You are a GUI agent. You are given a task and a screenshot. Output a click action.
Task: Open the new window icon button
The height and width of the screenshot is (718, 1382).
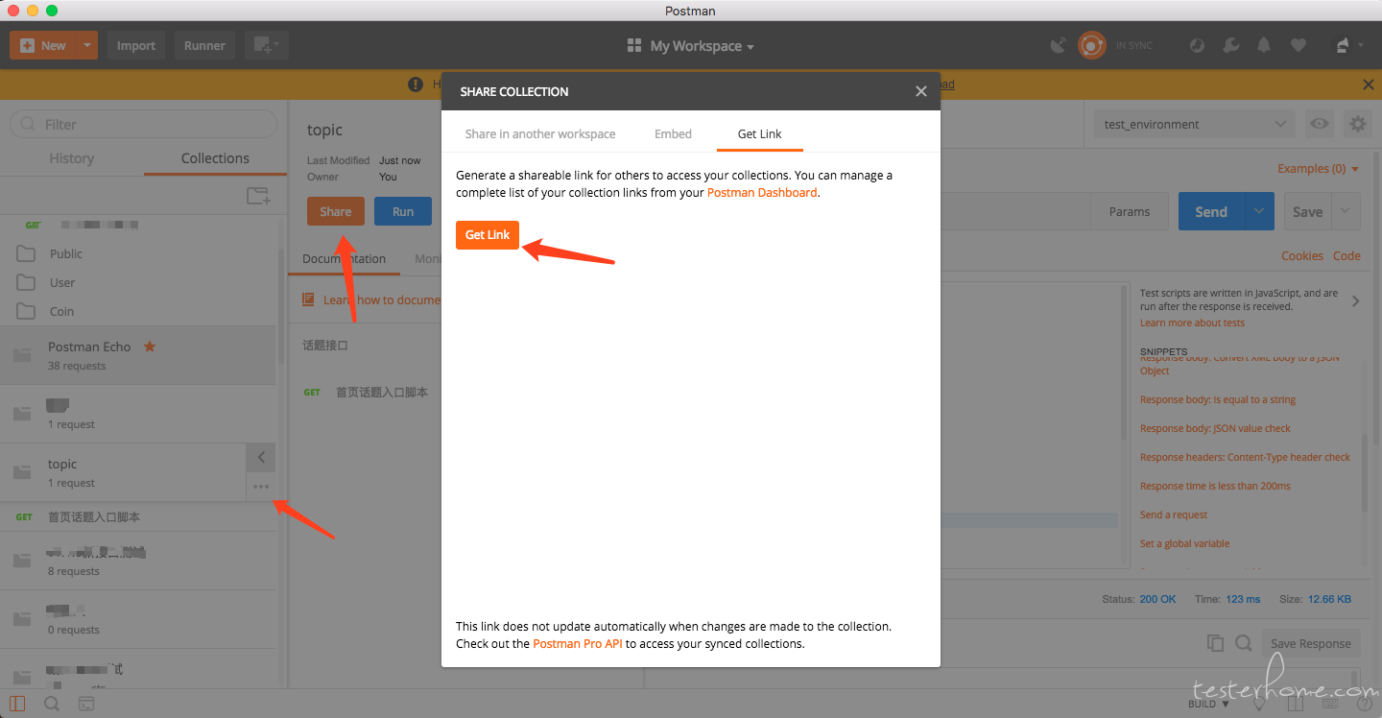pos(266,45)
